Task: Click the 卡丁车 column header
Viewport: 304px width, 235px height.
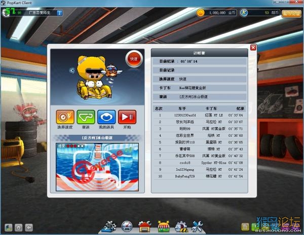Action: click(x=211, y=108)
